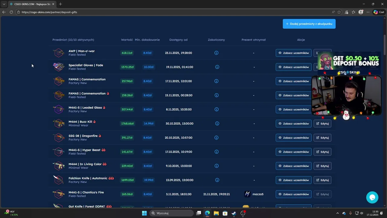View participants for M4A1-S Chantico's Fire

(294, 194)
